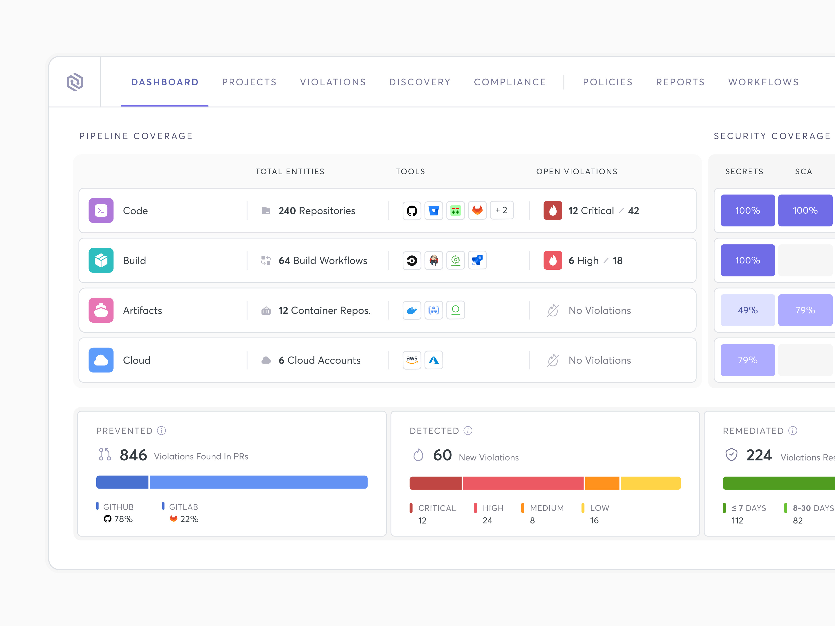The image size is (835, 626).
Task: Select the CircleCI icon in the Build row
Action: click(412, 260)
